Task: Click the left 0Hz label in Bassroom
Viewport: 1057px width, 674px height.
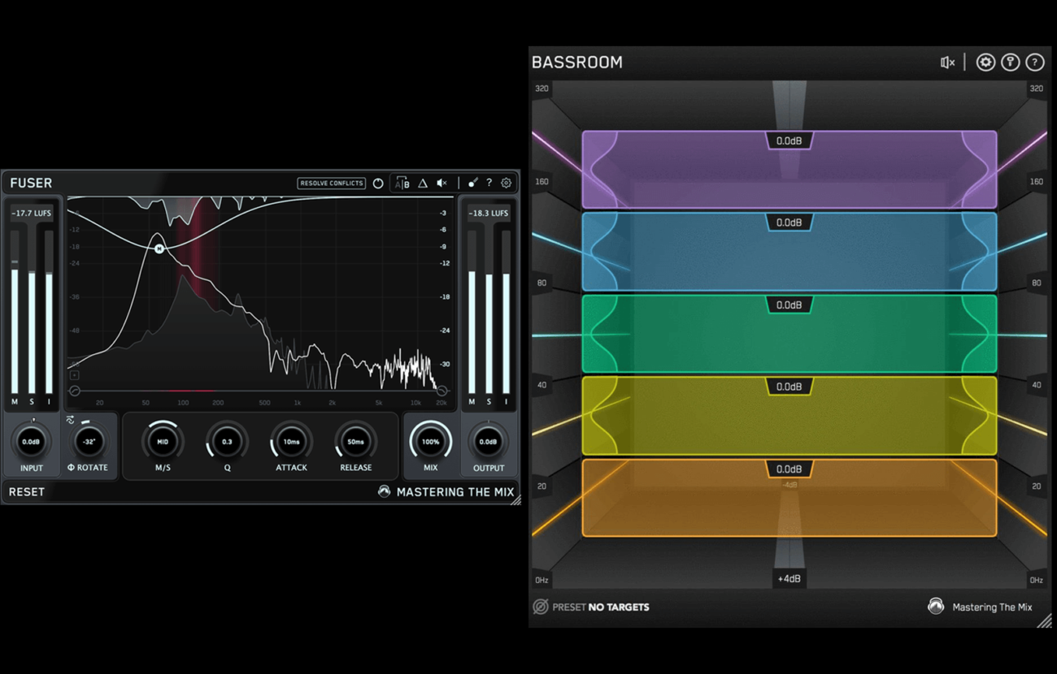Action: click(542, 580)
